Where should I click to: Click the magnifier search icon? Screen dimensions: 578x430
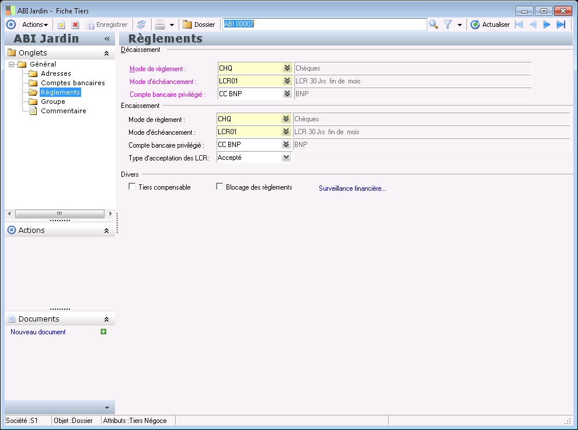[433, 25]
